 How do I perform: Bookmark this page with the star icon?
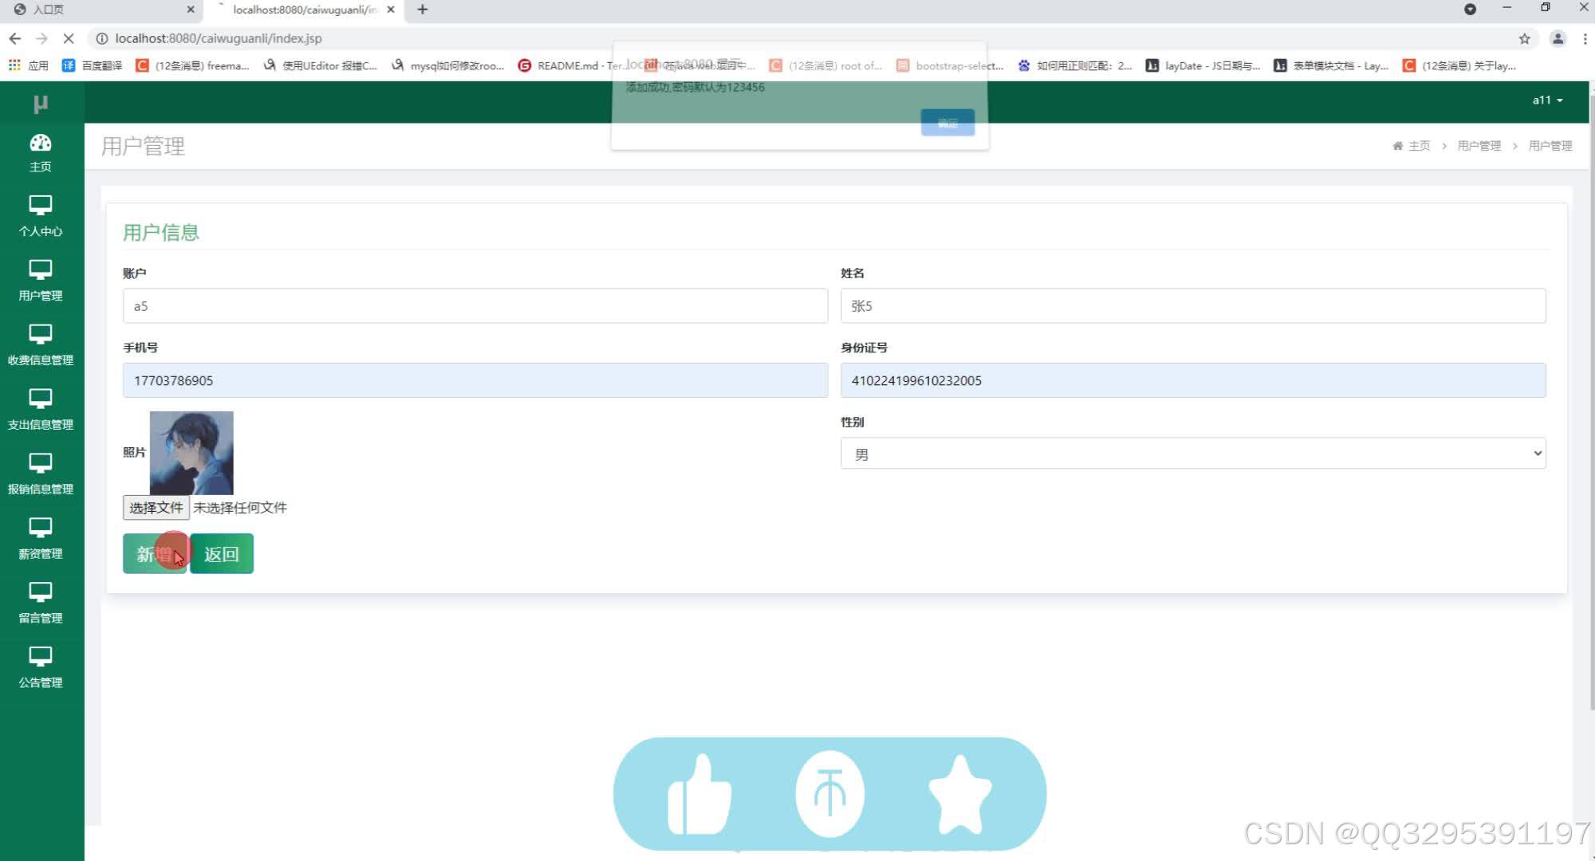[1524, 38]
